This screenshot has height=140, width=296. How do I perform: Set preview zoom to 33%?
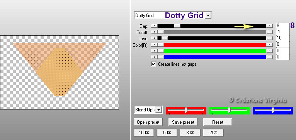(x=190, y=133)
